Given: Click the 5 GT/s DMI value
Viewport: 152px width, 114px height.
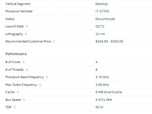Looking at the screenshot, I should 104,100.
